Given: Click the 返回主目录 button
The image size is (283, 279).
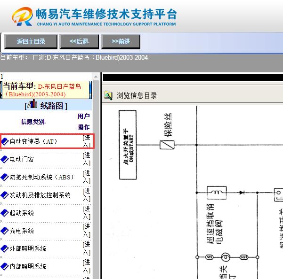Looking at the screenshot, I should (x=31, y=42).
